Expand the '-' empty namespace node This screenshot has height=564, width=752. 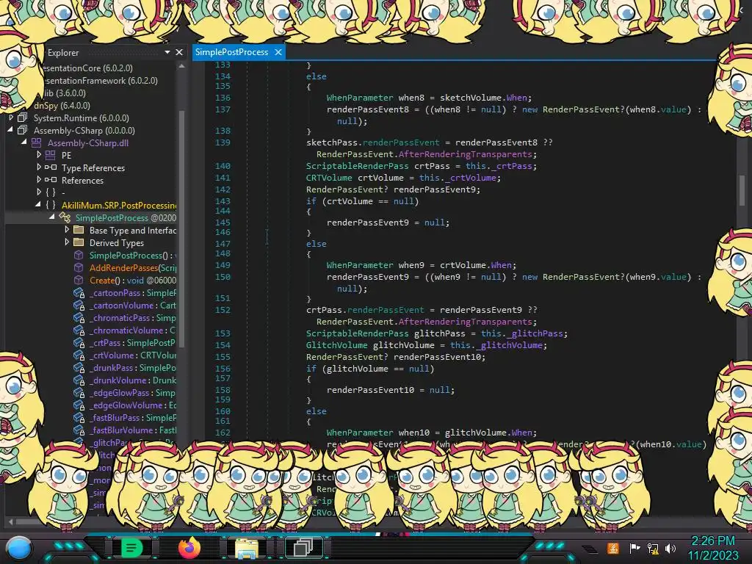pos(39,192)
